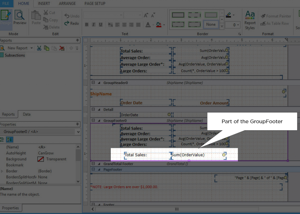Switch to Preview mode

click(20, 18)
